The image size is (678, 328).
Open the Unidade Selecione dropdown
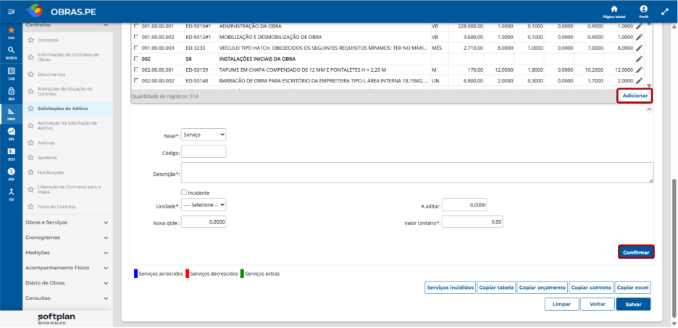click(x=204, y=205)
